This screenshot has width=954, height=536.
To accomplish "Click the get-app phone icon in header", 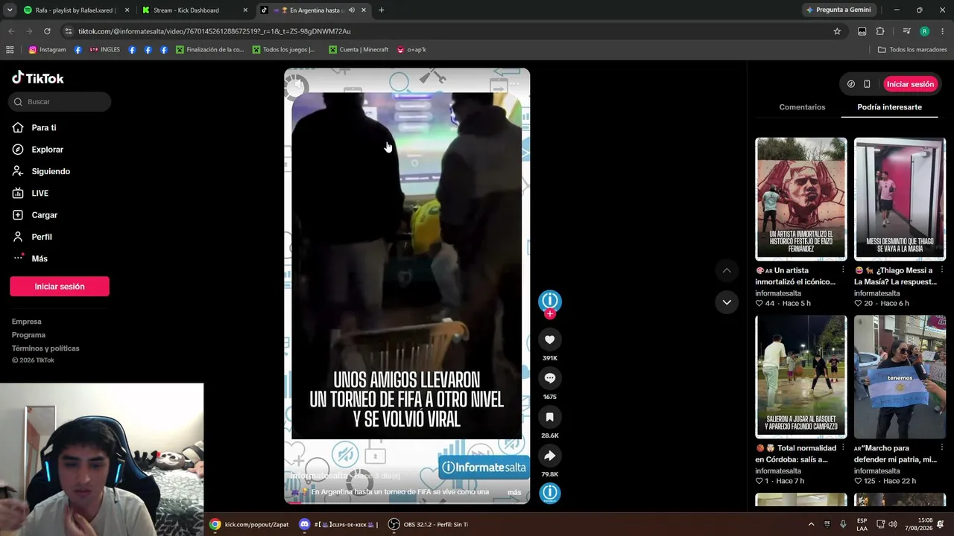I will (867, 84).
